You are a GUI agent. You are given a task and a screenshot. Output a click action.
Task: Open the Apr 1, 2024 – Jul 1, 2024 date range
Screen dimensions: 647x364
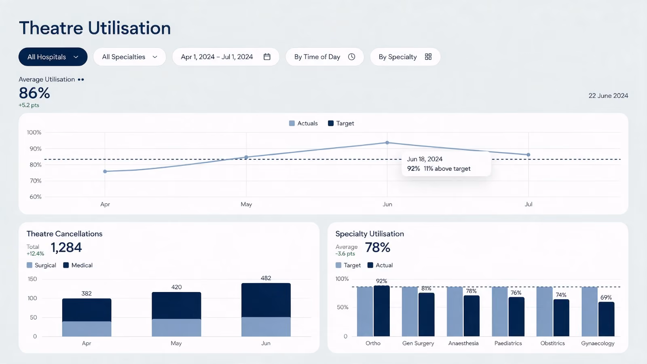(x=226, y=57)
